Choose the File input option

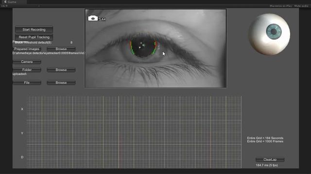pyautogui.click(x=27, y=83)
